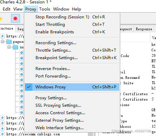Select the last request under the nested folder

(21, 112)
